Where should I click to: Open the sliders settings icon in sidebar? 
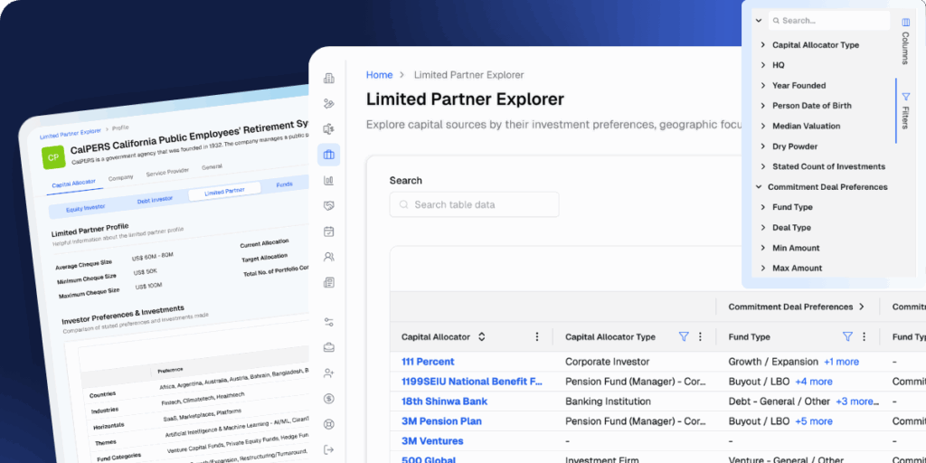coord(329,322)
